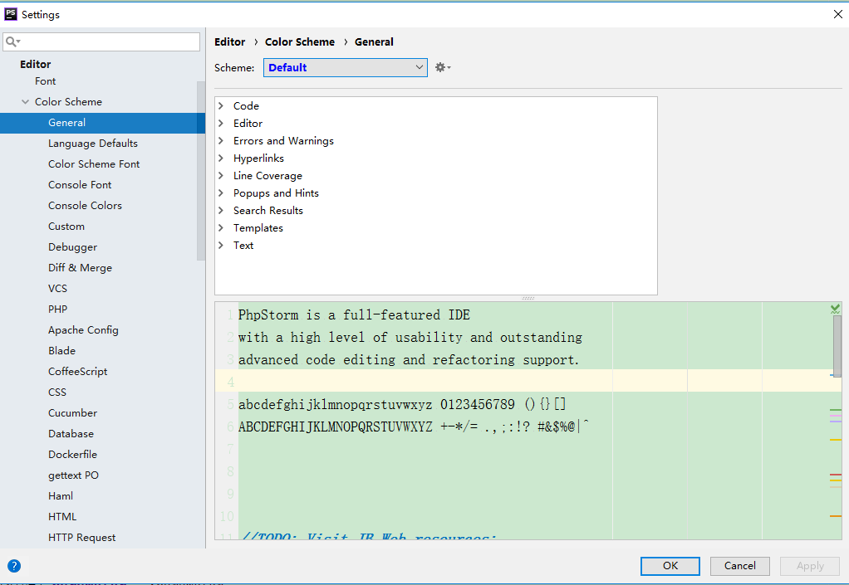
Task: Click the green inspection checkmark in preview
Action: (x=836, y=309)
